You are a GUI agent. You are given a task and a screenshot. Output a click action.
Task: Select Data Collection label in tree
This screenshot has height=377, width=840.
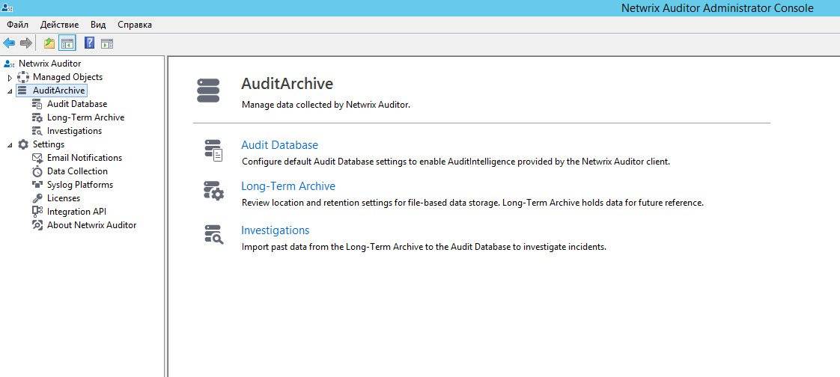tap(77, 171)
